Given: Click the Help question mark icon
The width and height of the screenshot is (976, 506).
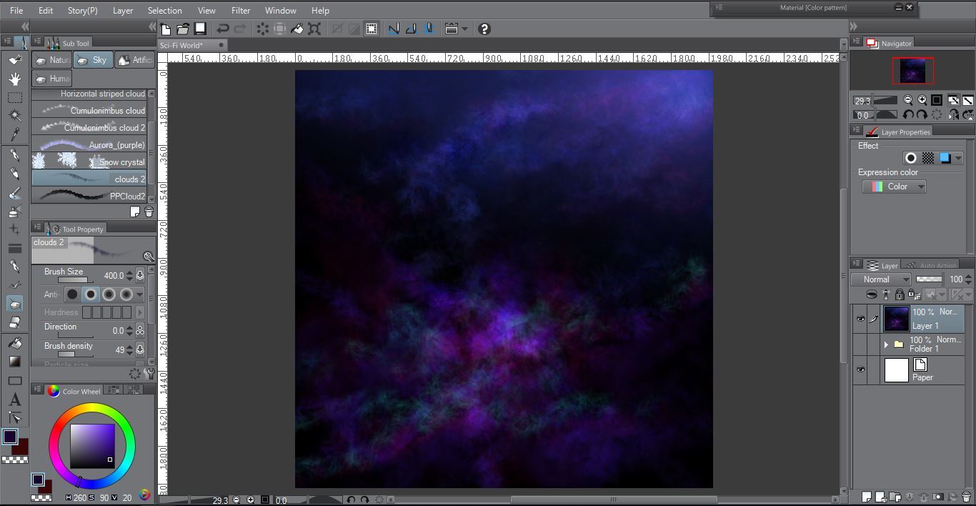Looking at the screenshot, I should pos(484,29).
